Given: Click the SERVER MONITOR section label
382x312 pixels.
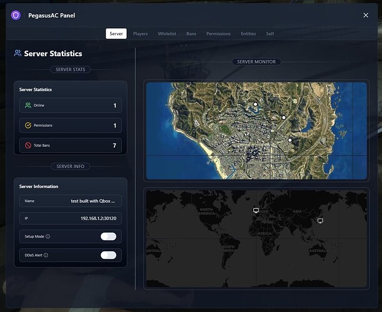Looking at the screenshot, I should pos(256,62).
